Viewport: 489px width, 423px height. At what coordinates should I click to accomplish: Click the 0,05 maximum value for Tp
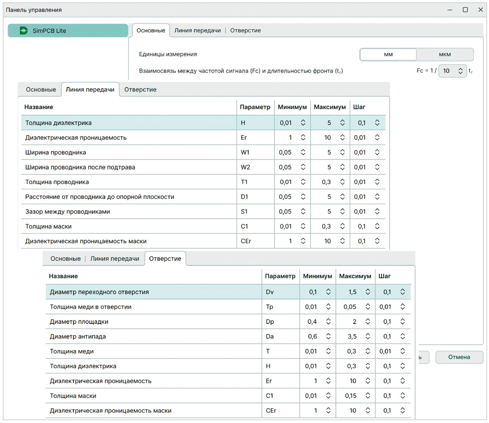click(350, 307)
